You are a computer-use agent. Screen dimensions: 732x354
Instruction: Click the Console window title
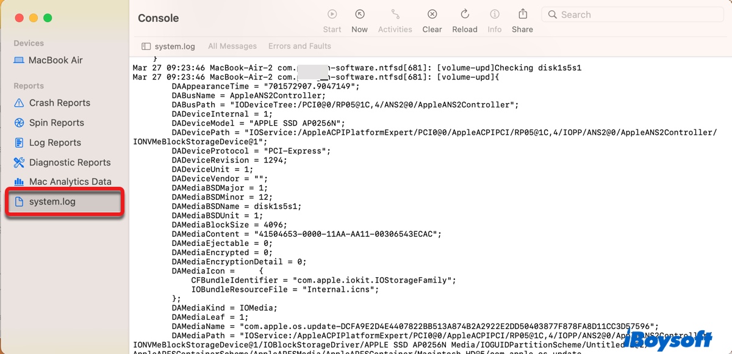159,18
